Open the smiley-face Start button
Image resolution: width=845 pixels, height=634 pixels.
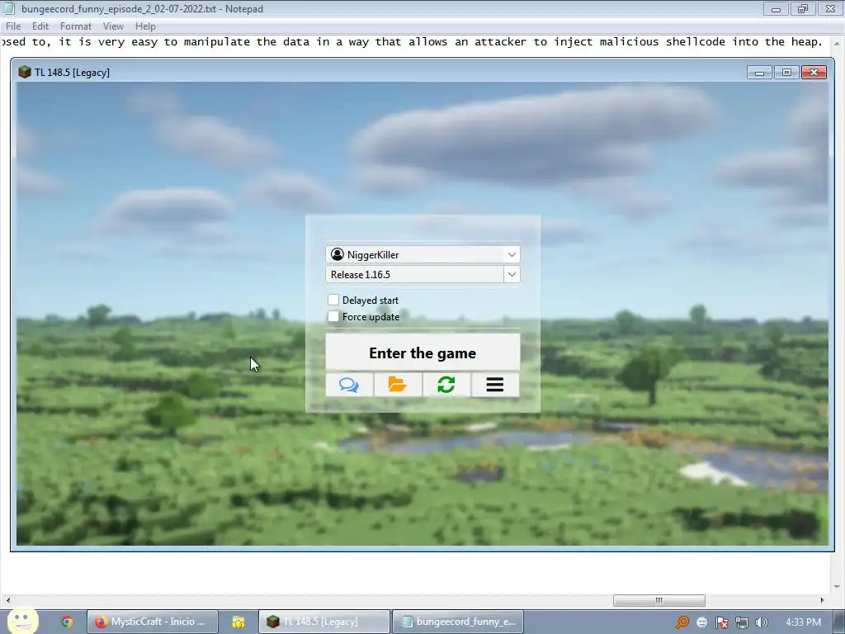click(22, 621)
